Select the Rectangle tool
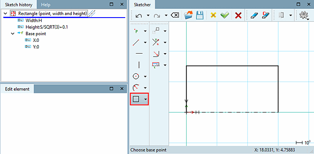 (136, 99)
